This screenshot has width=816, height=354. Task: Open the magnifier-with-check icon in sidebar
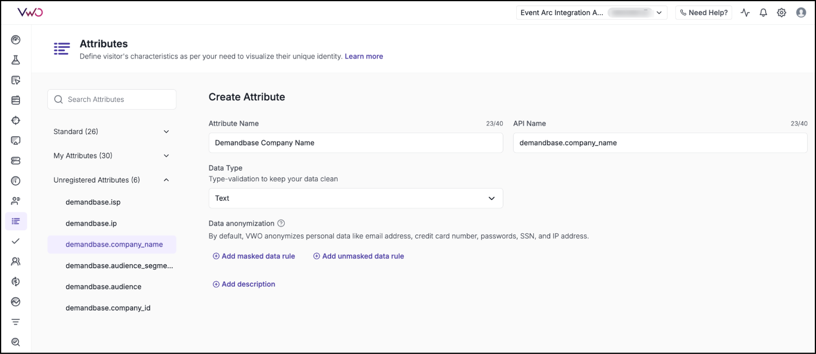click(x=16, y=342)
